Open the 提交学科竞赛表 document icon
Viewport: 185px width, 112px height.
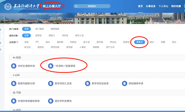tap(51, 101)
